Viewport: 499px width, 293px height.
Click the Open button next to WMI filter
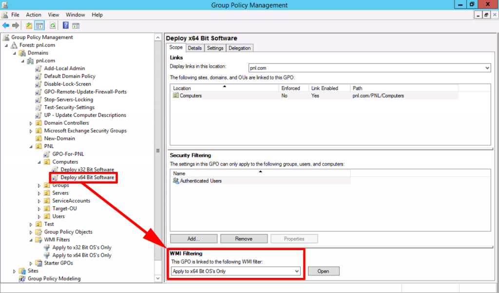coord(323,271)
